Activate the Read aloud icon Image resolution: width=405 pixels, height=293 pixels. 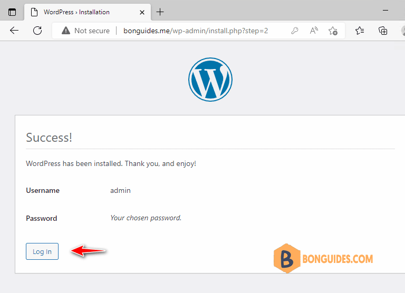[314, 31]
